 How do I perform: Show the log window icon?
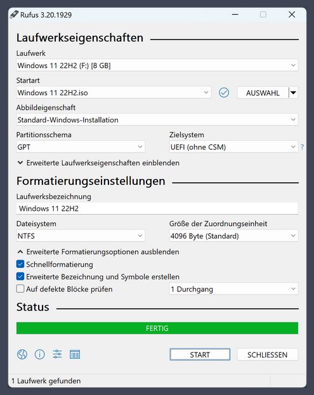pos(75,354)
